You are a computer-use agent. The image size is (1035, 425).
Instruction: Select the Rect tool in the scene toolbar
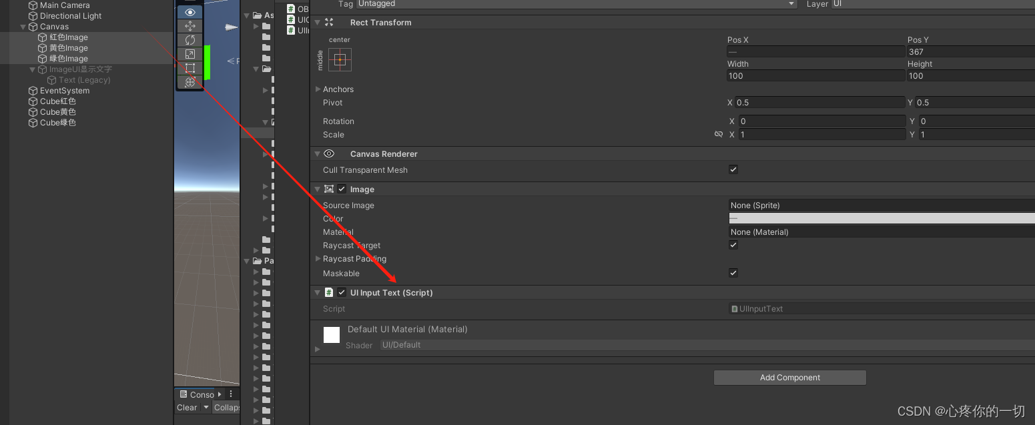click(x=190, y=68)
